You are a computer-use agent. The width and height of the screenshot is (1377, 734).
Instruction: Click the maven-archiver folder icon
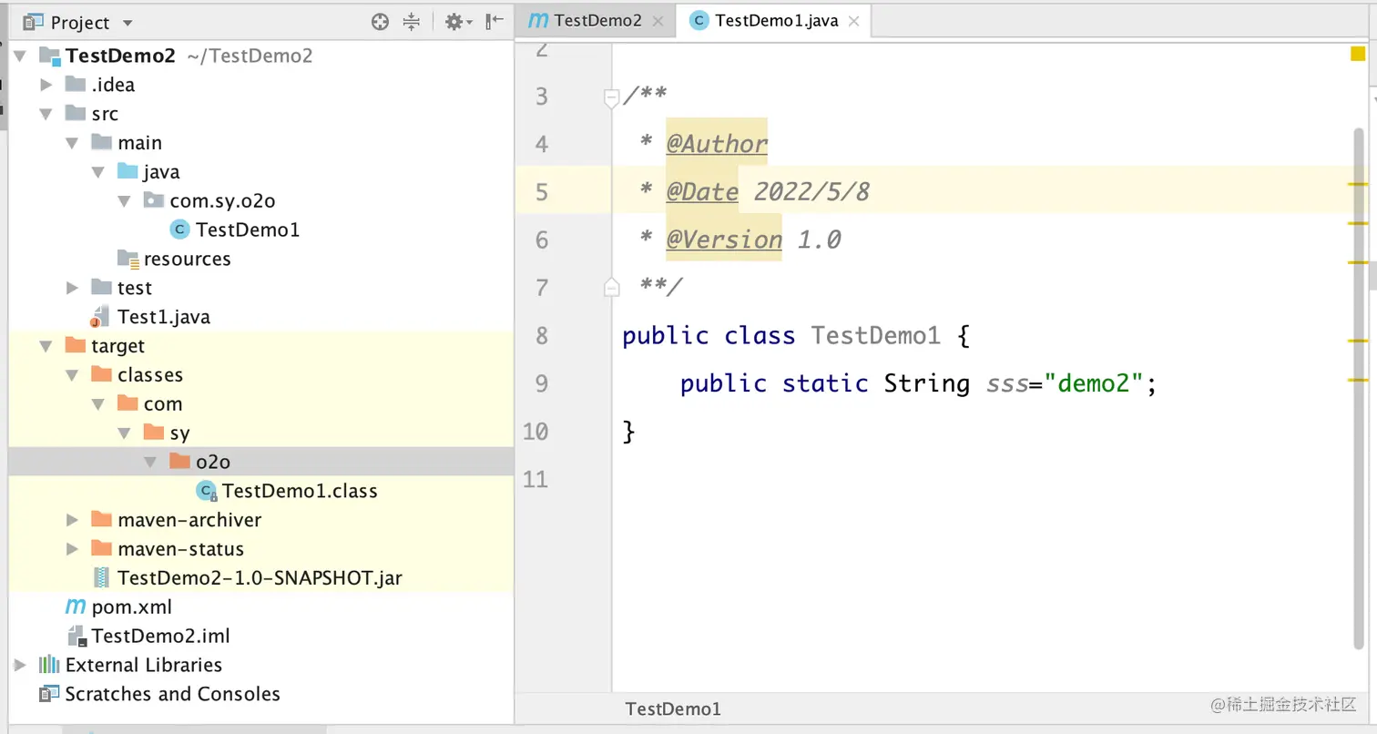coord(101,520)
